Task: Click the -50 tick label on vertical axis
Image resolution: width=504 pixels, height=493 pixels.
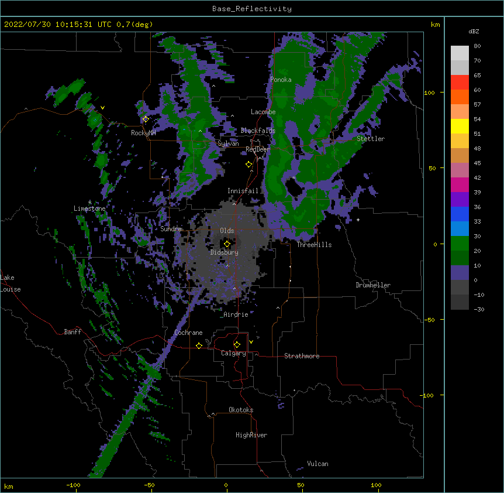Action: [429, 320]
